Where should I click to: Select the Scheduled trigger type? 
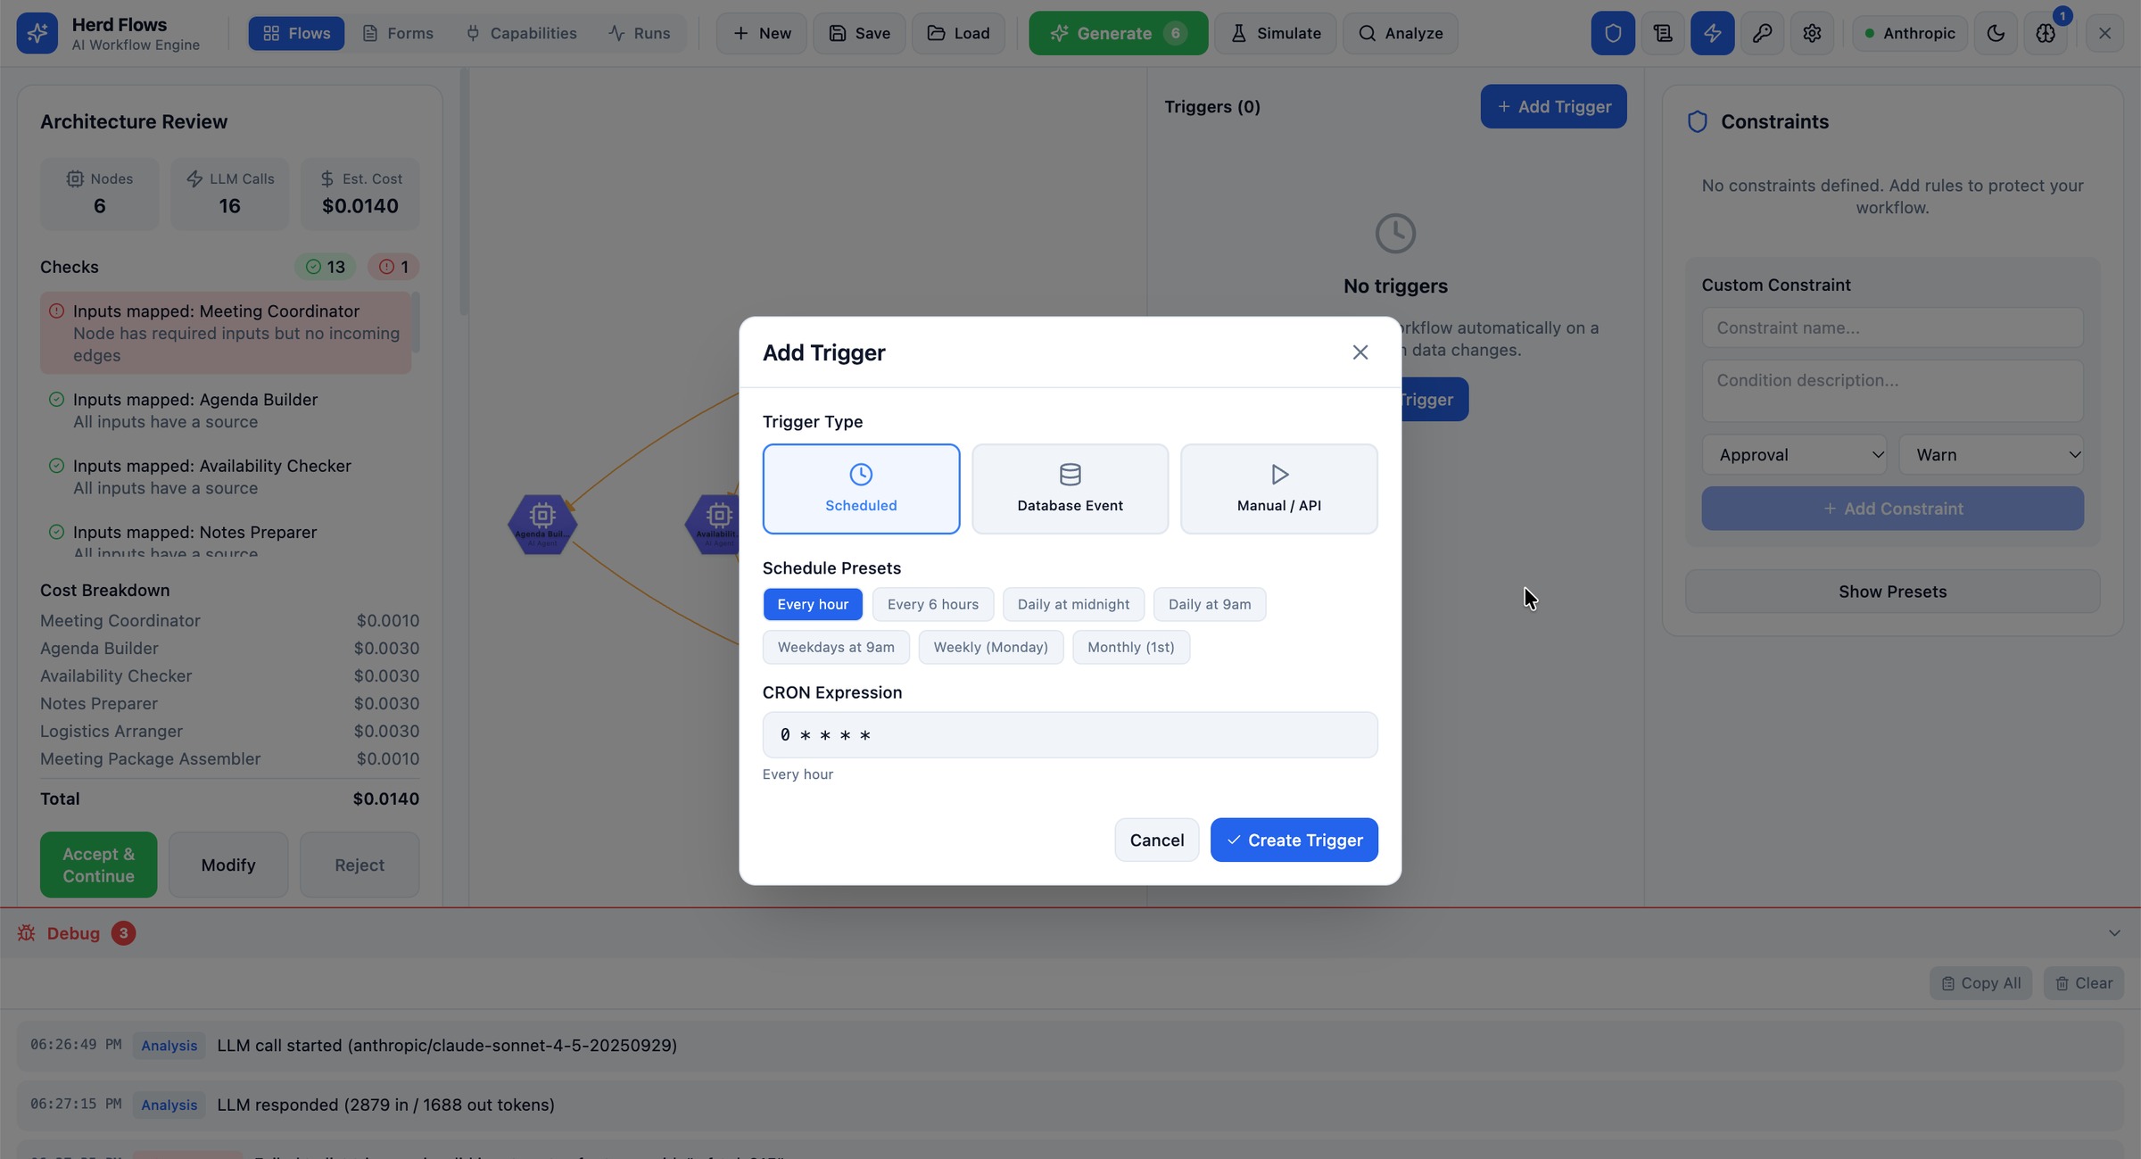[x=861, y=489]
